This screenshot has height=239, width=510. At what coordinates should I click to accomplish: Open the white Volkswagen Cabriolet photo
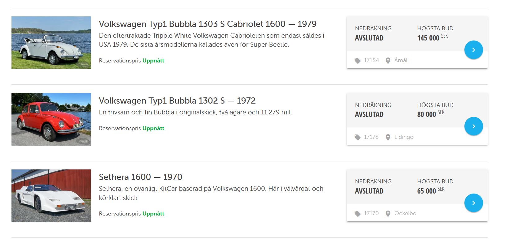(x=51, y=43)
